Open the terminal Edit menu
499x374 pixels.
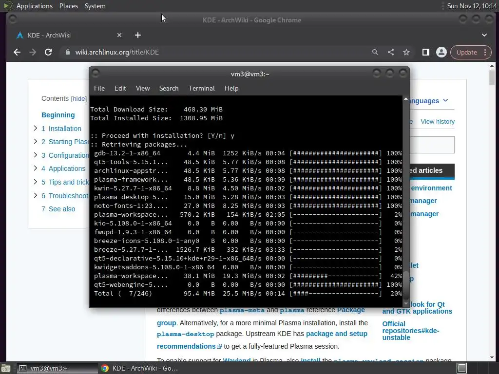(120, 88)
